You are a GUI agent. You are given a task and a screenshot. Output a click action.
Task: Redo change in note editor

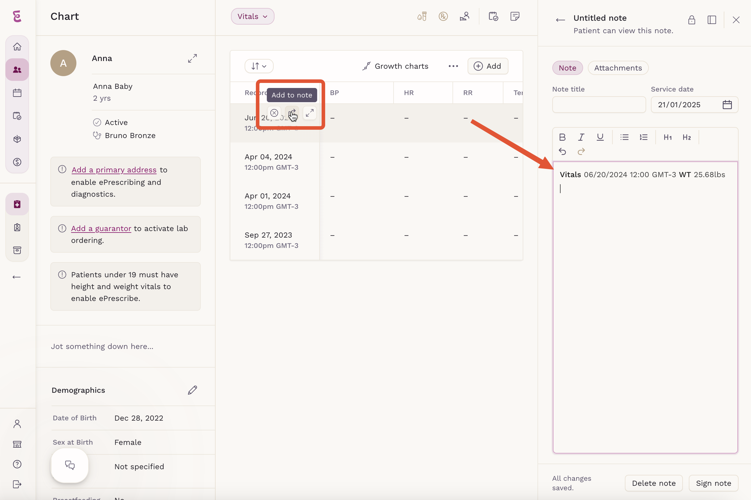[581, 151]
